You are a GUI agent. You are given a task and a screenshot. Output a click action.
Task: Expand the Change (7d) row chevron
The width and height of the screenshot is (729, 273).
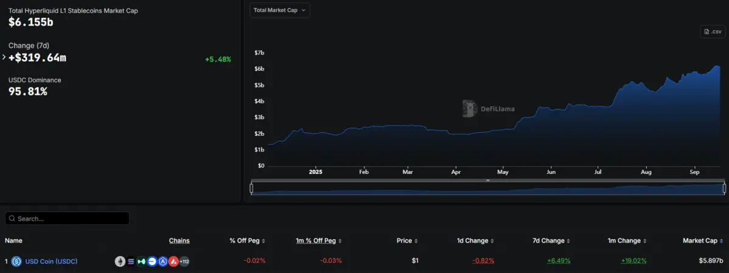click(x=4, y=57)
